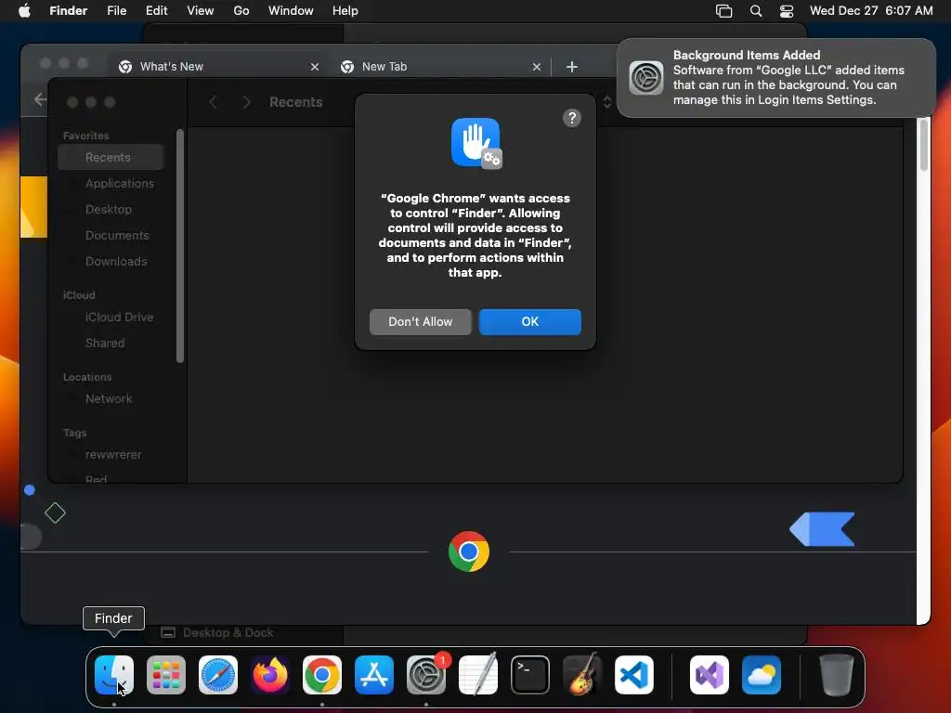
Task: Open the Trash in the Dock
Action: [837, 675]
